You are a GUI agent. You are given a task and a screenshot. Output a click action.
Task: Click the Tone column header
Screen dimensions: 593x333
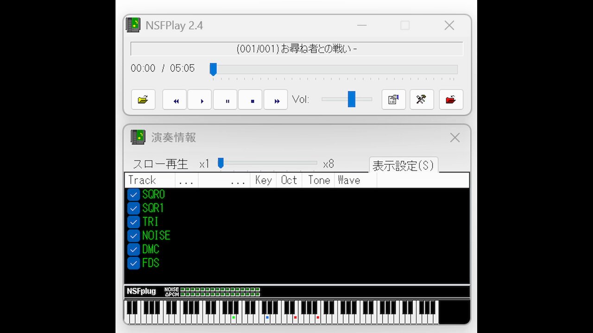click(319, 180)
